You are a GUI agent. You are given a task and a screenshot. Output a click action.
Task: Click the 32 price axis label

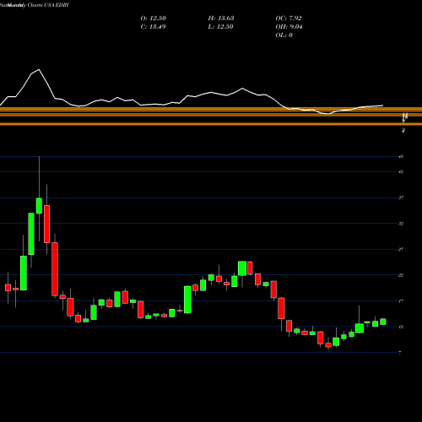(x=401, y=224)
